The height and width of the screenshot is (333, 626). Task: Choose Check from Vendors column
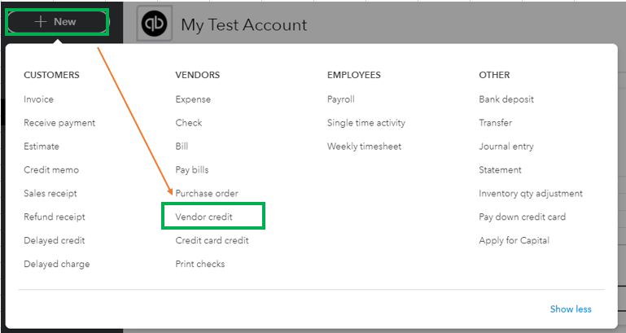(x=188, y=123)
